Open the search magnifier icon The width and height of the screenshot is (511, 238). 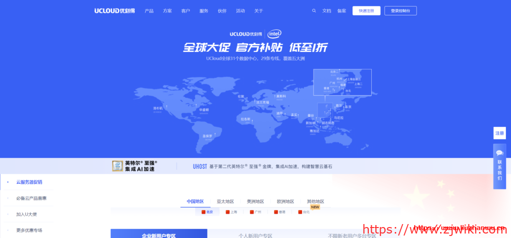tap(314, 10)
